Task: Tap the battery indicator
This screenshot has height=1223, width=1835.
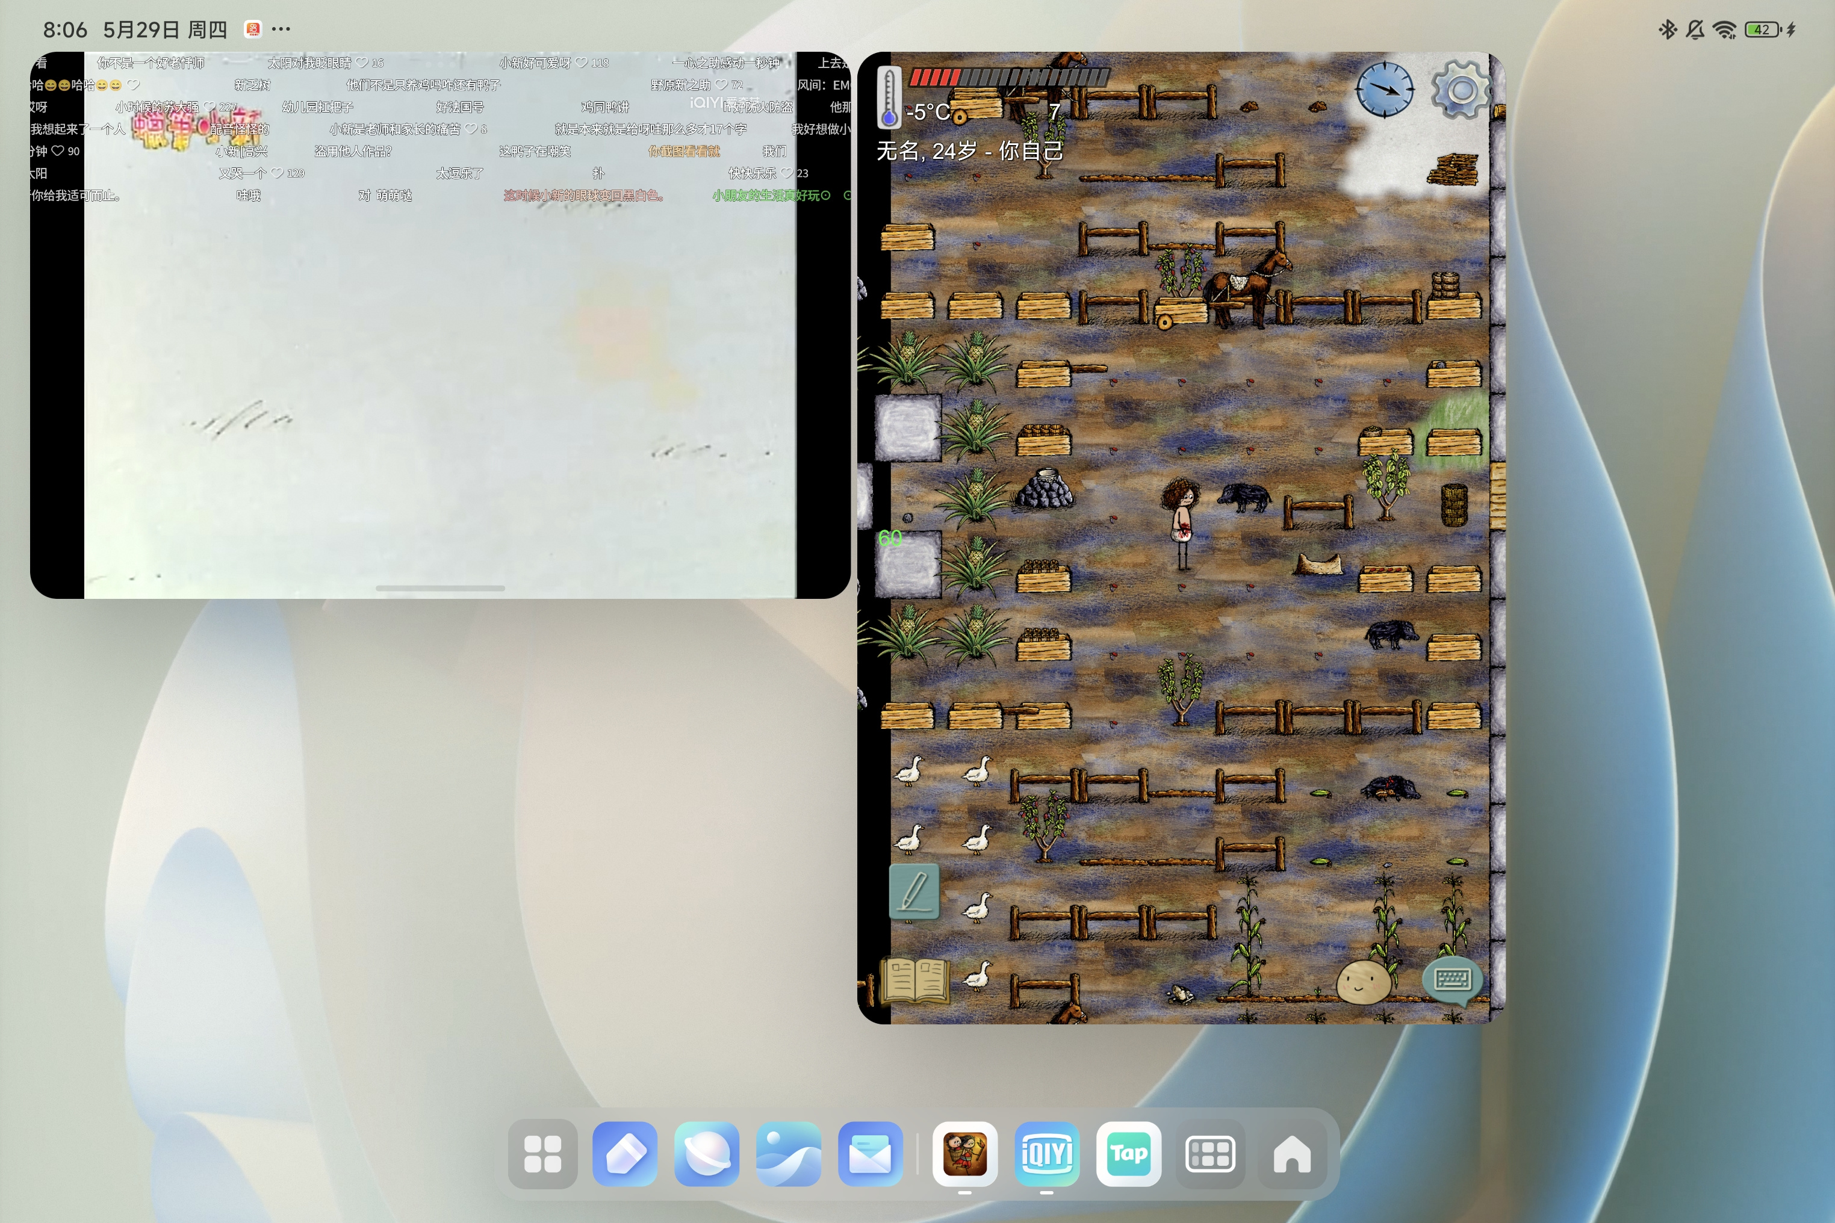Action: coord(1764,29)
